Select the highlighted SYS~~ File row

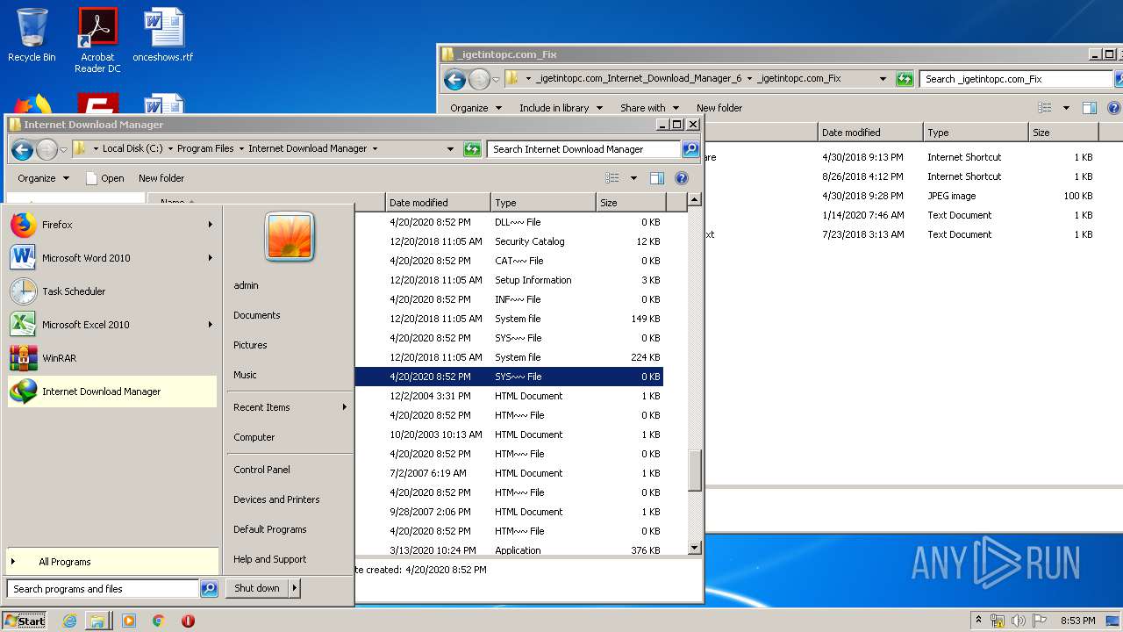click(509, 377)
